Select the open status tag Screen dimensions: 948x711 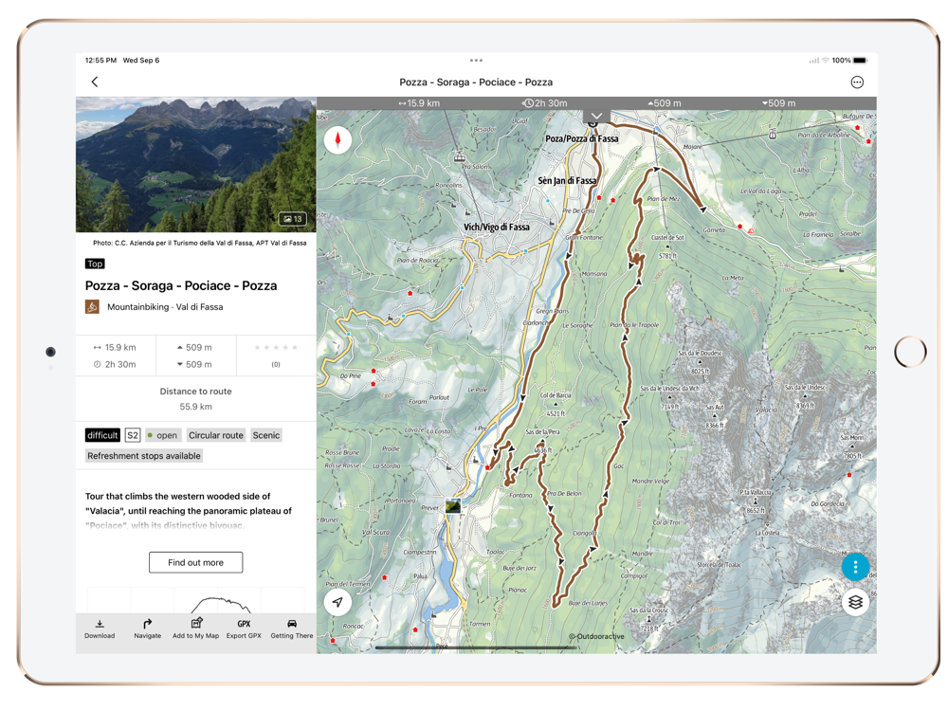pyautogui.click(x=163, y=435)
